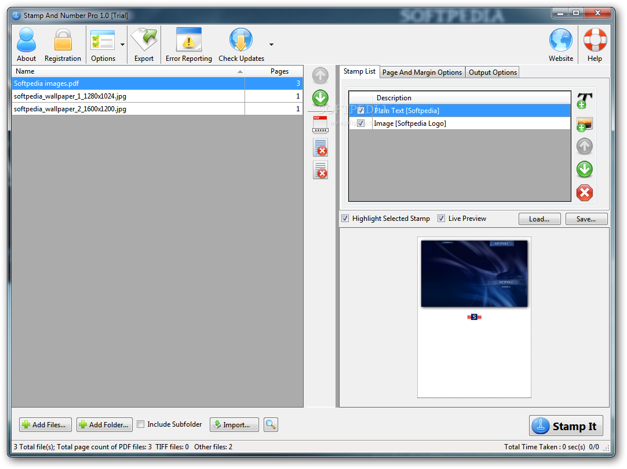The width and height of the screenshot is (627, 469).
Task: Toggle the Plain Text [Softpedia] stamp checkbox
Action: [360, 111]
